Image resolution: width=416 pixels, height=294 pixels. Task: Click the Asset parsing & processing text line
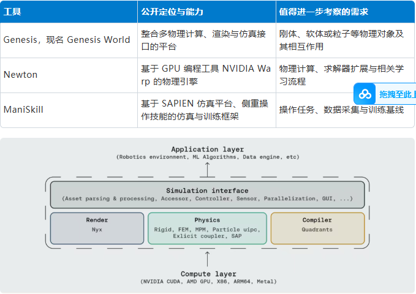coord(208,198)
